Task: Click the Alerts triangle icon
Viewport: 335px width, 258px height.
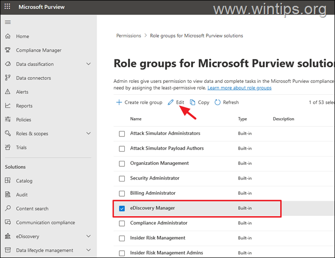Action: tap(8, 92)
